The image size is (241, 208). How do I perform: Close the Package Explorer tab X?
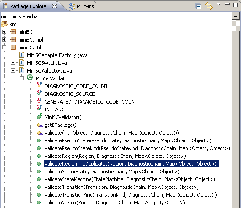[54, 6]
